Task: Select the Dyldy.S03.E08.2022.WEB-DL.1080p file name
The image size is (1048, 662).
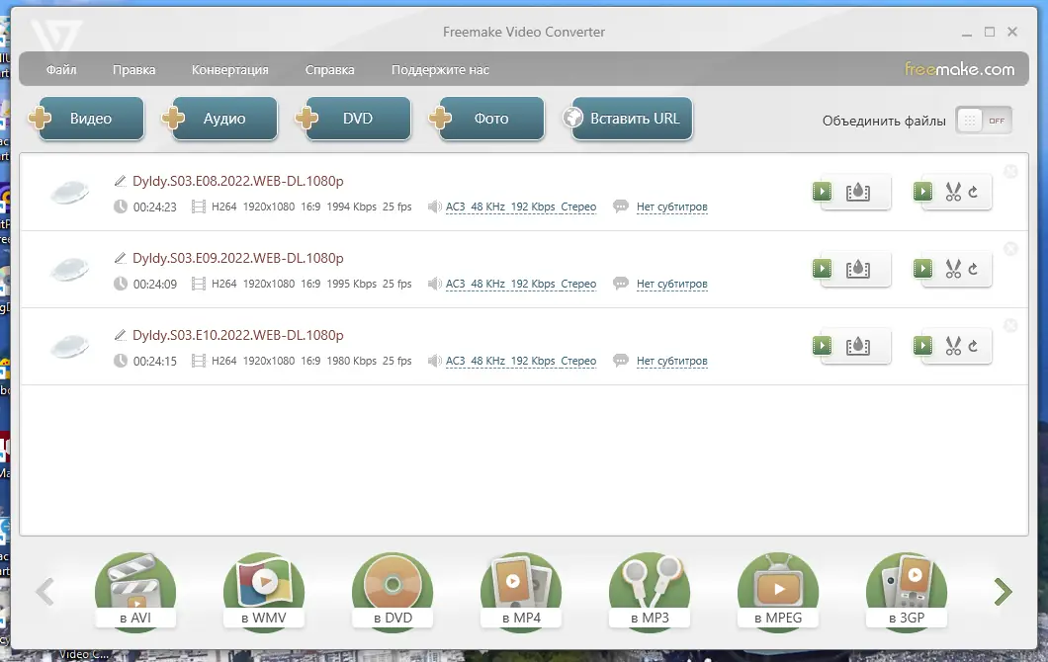Action: click(238, 181)
